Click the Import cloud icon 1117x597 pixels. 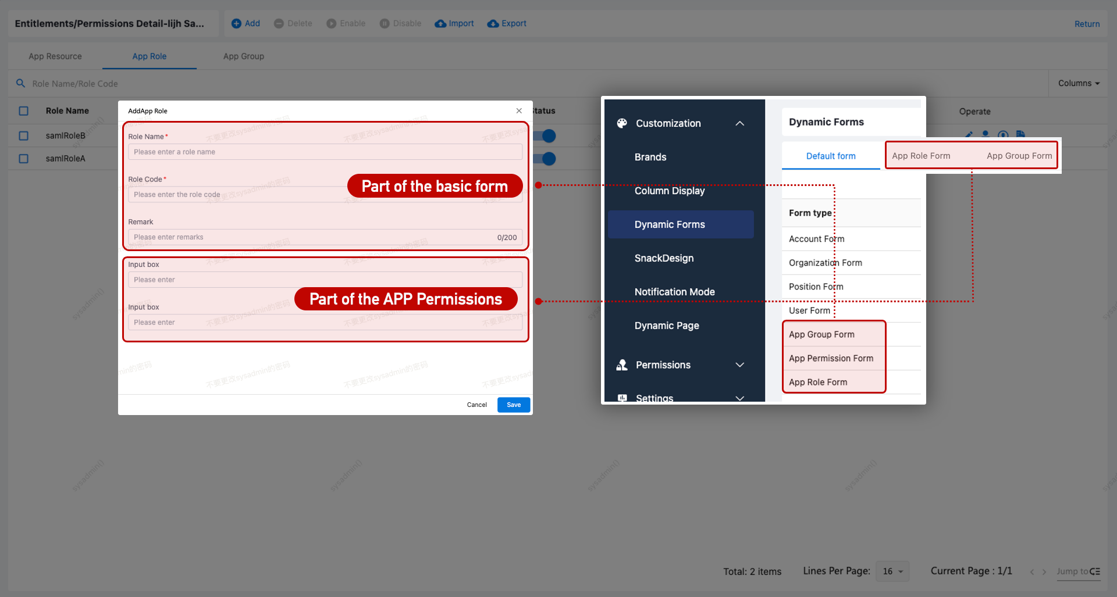(x=440, y=24)
